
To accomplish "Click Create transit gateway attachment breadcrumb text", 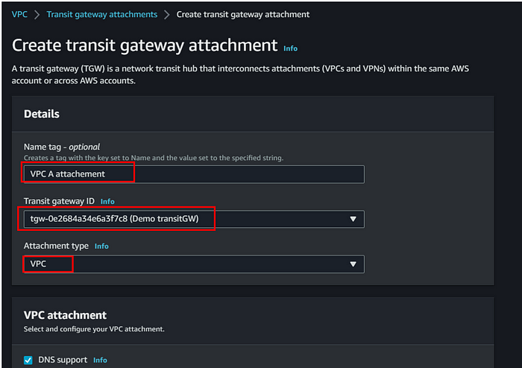I will pyautogui.click(x=243, y=14).
